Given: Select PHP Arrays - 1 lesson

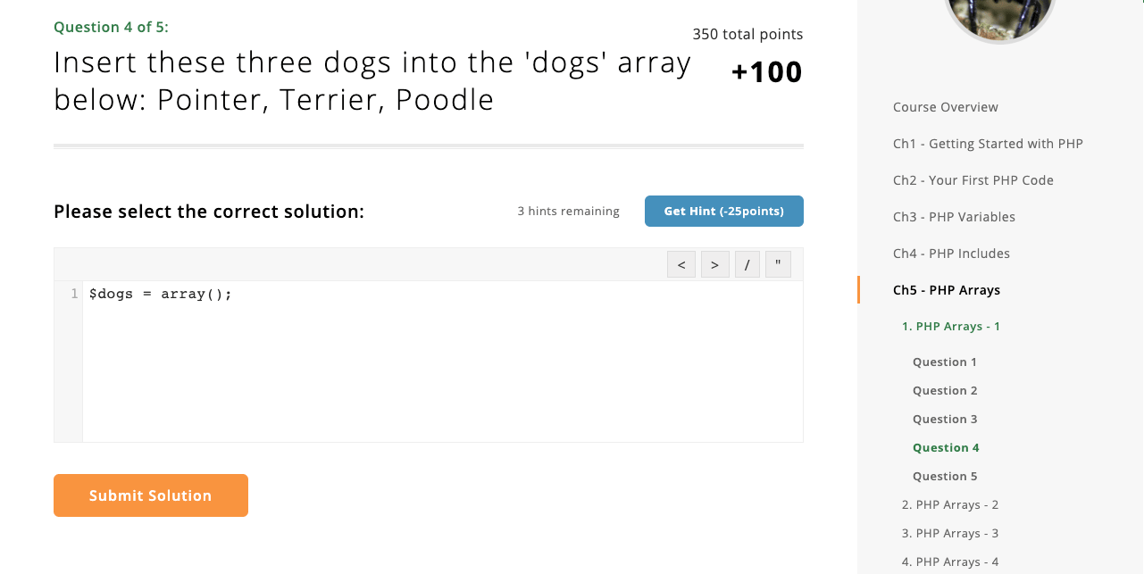Looking at the screenshot, I should click(x=950, y=327).
